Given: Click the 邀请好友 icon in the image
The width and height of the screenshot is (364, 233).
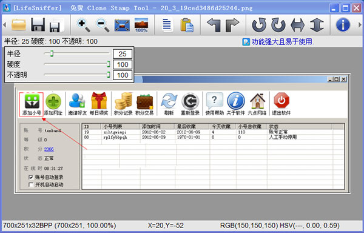Looking at the screenshot, I should click(x=77, y=104).
